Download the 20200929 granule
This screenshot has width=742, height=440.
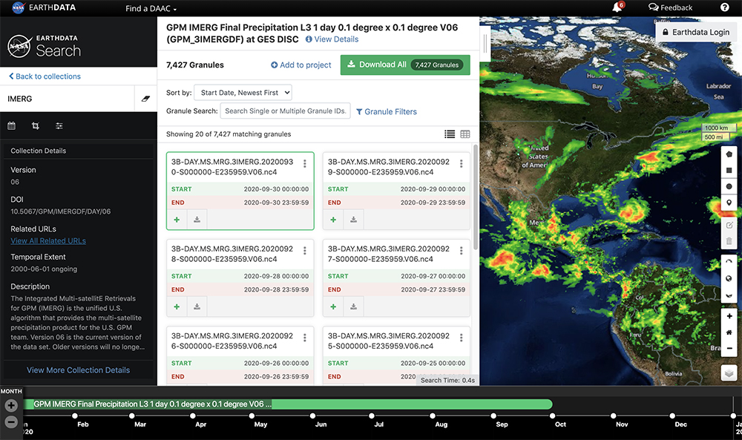[353, 220]
